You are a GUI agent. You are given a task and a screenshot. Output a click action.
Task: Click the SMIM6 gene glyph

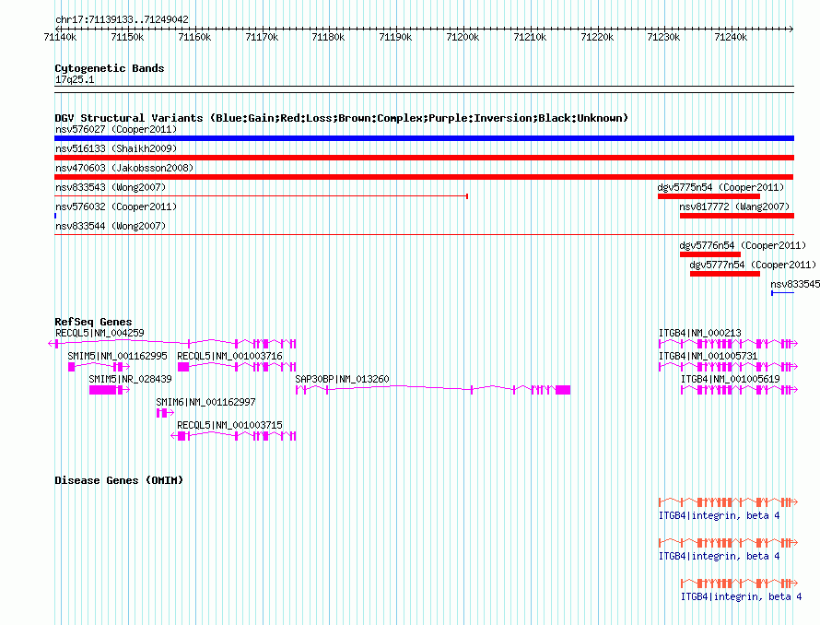click(165, 413)
